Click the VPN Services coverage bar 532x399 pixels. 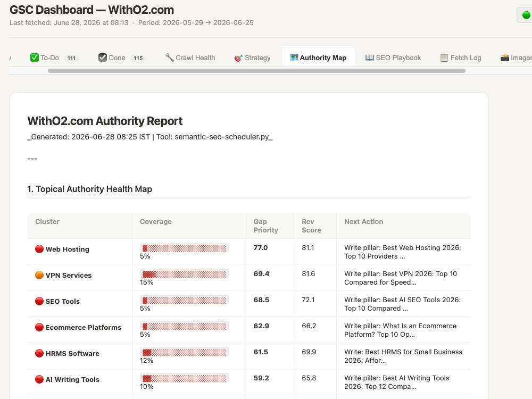(184, 274)
